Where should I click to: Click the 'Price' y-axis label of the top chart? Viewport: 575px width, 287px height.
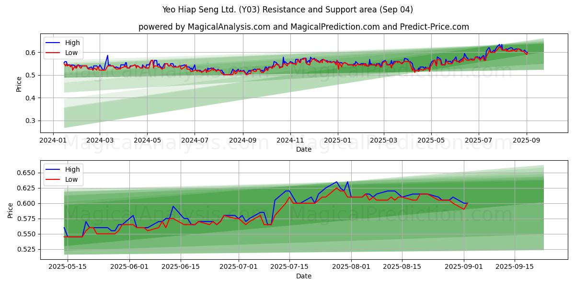(19, 84)
